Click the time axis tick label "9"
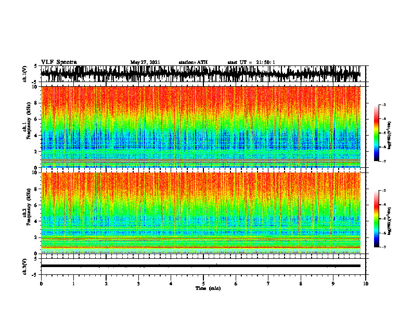The width and height of the screenshot is (412, 318). (x=333, y=284)
